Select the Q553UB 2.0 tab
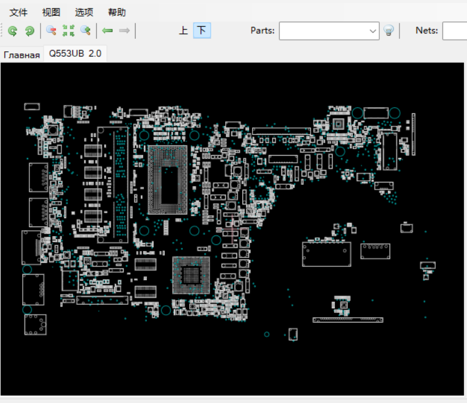Screen dimensions: 467x403 75,54
